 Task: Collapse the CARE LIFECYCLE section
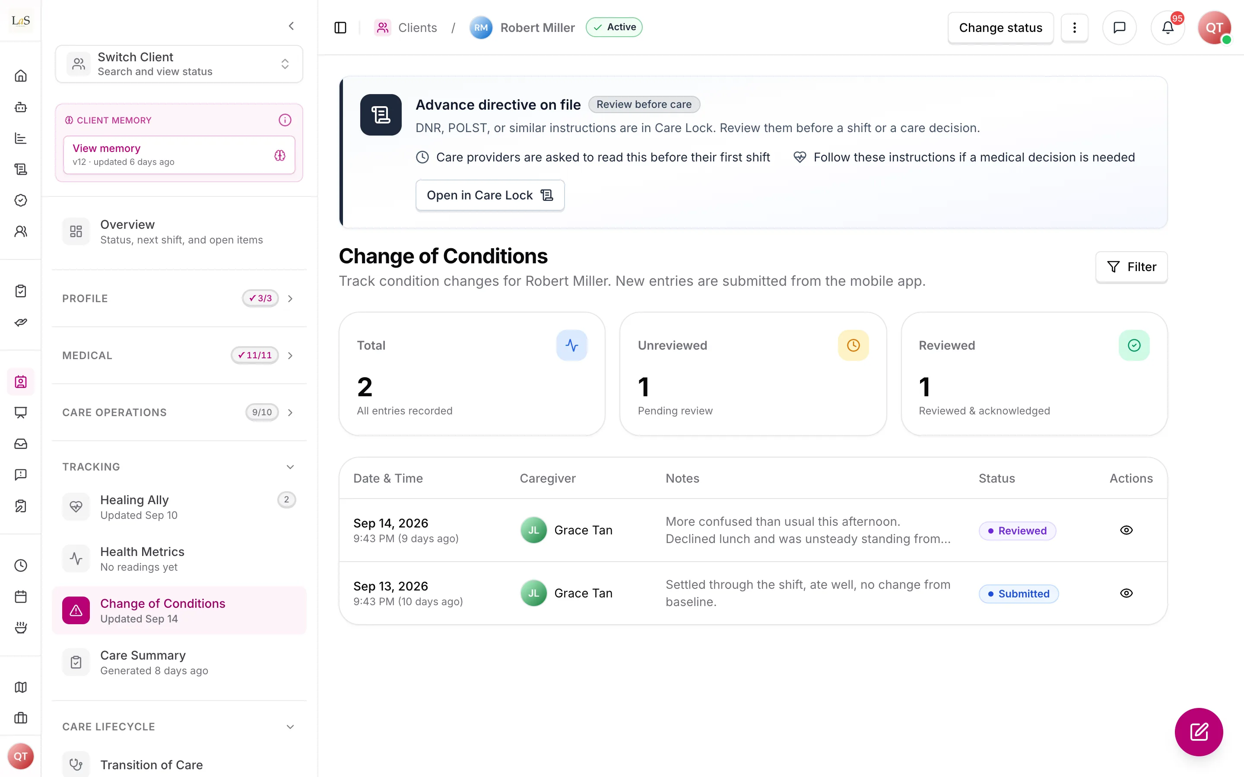[x=179, y=726]
